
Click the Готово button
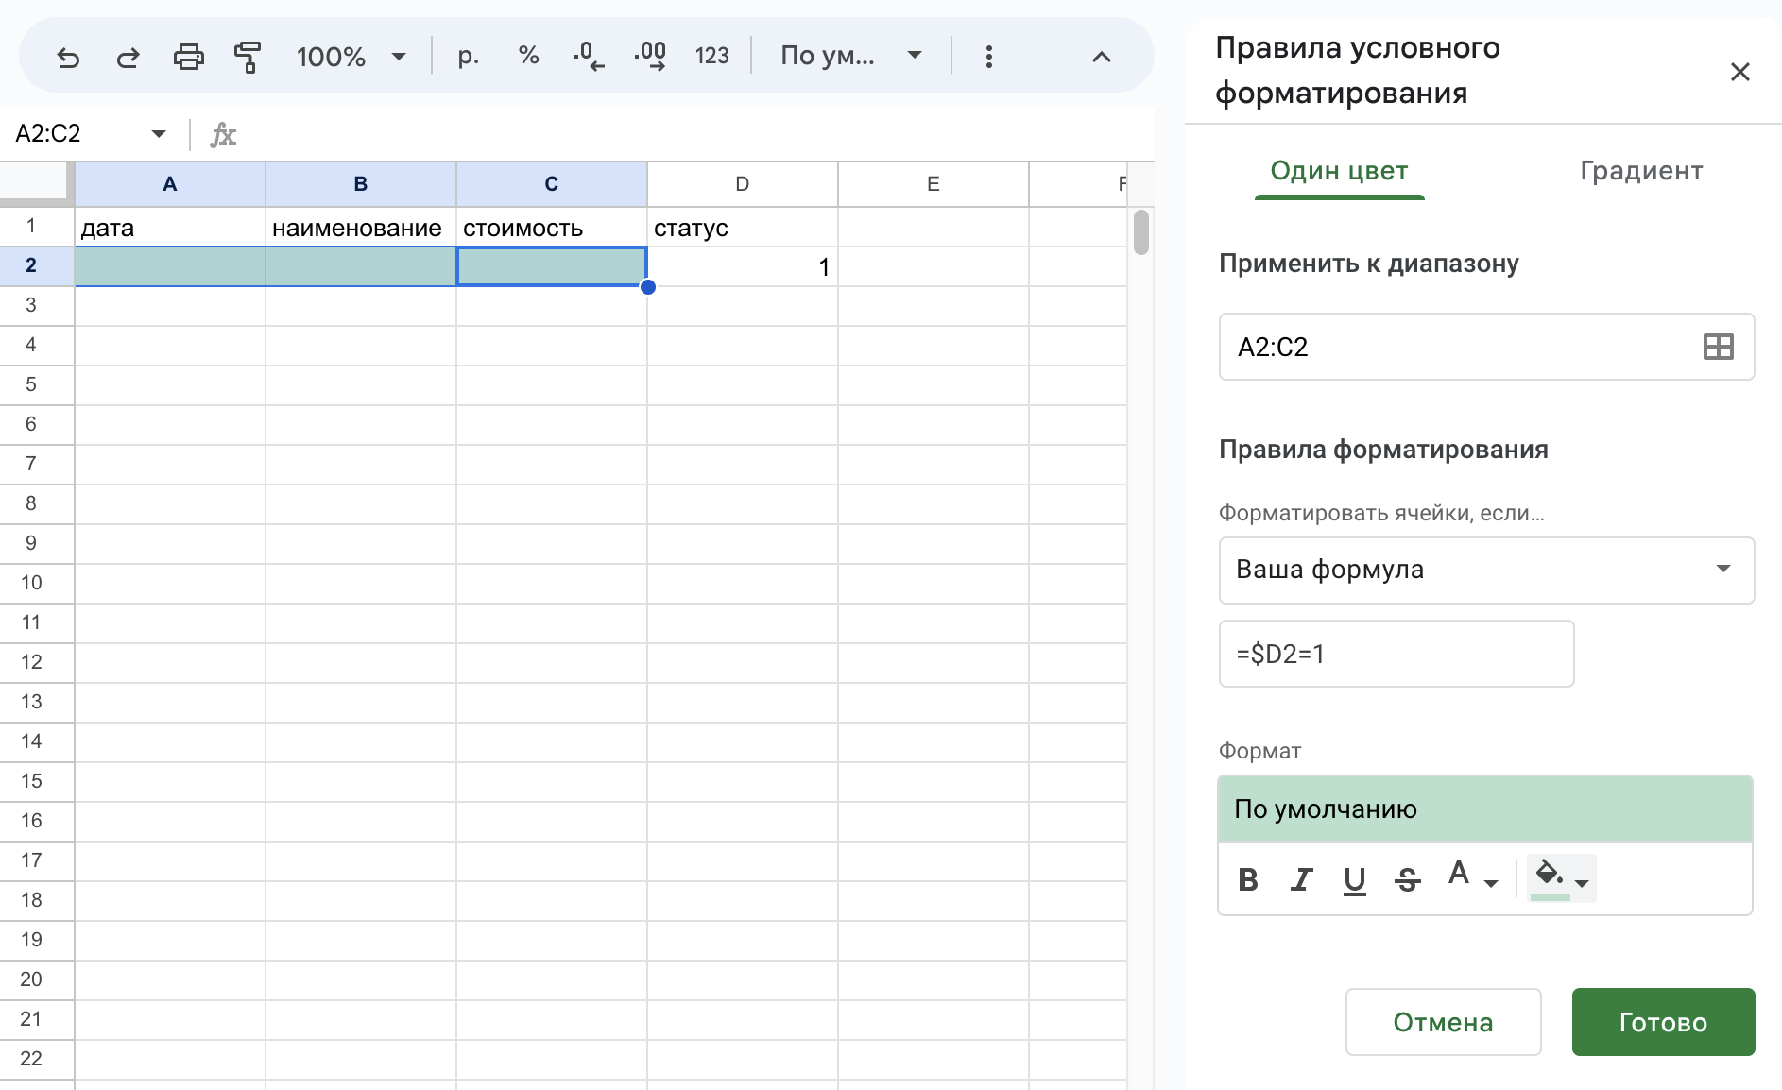coord(1663,1022)
